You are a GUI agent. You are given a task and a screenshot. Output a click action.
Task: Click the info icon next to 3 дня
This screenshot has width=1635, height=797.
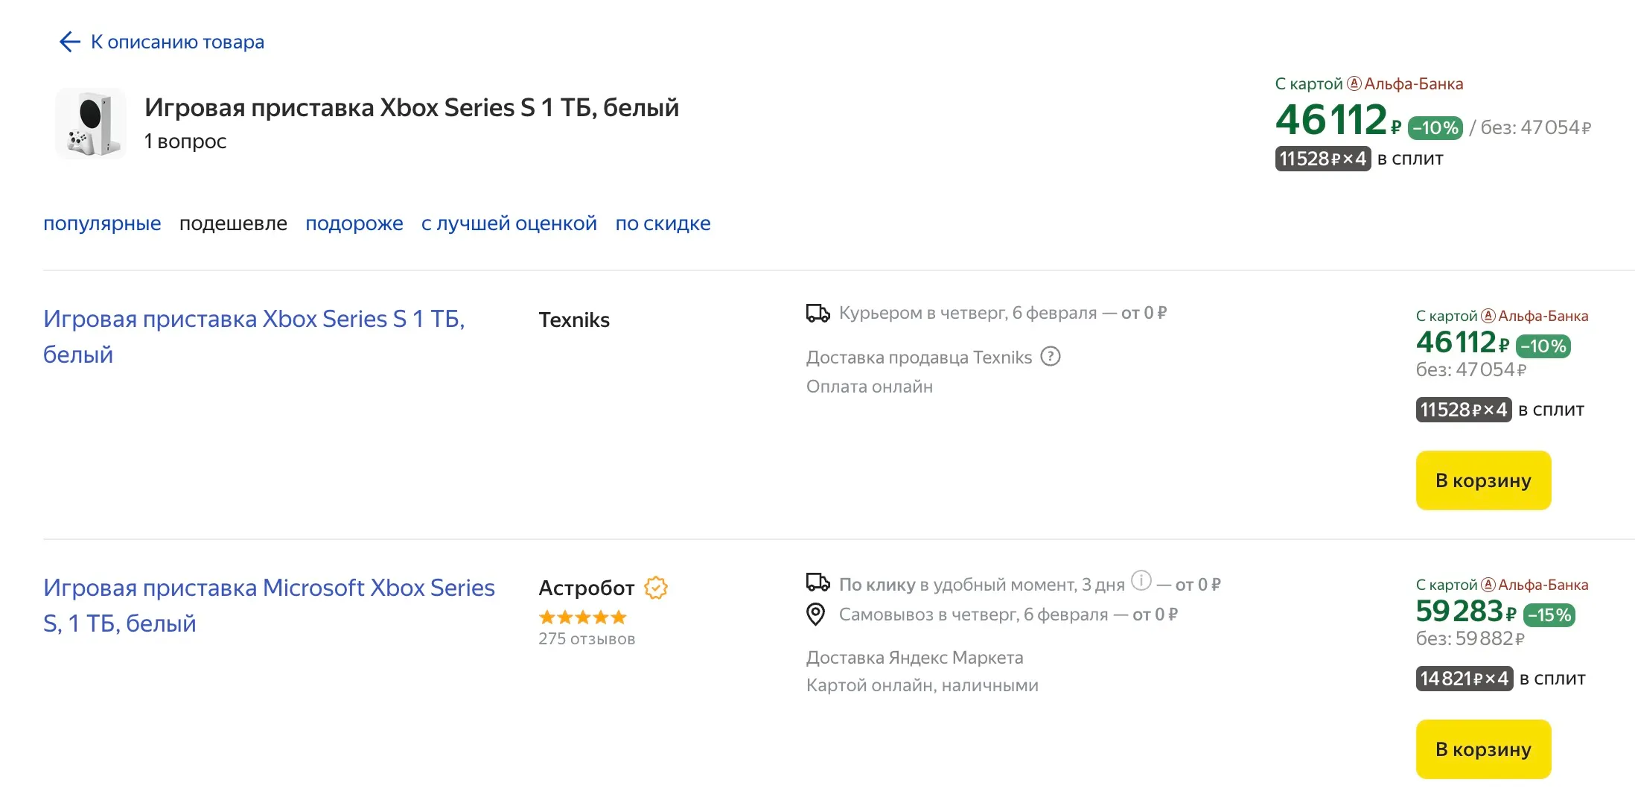click(1141, 580)
